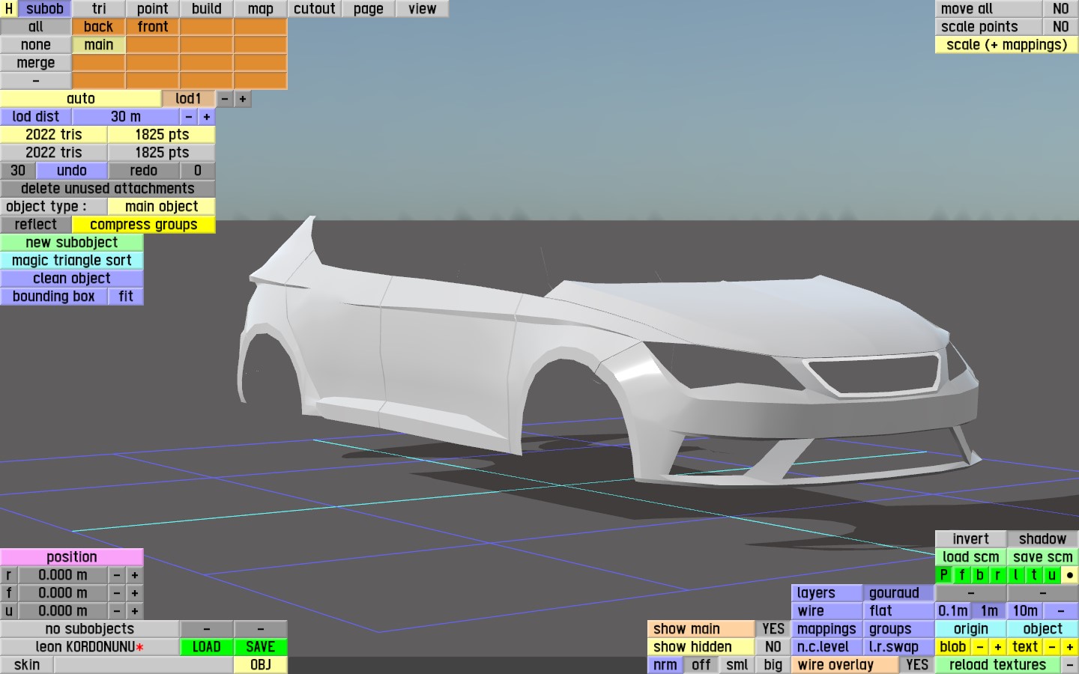
Task: Click the reflect button
Action: click(36, 225)
